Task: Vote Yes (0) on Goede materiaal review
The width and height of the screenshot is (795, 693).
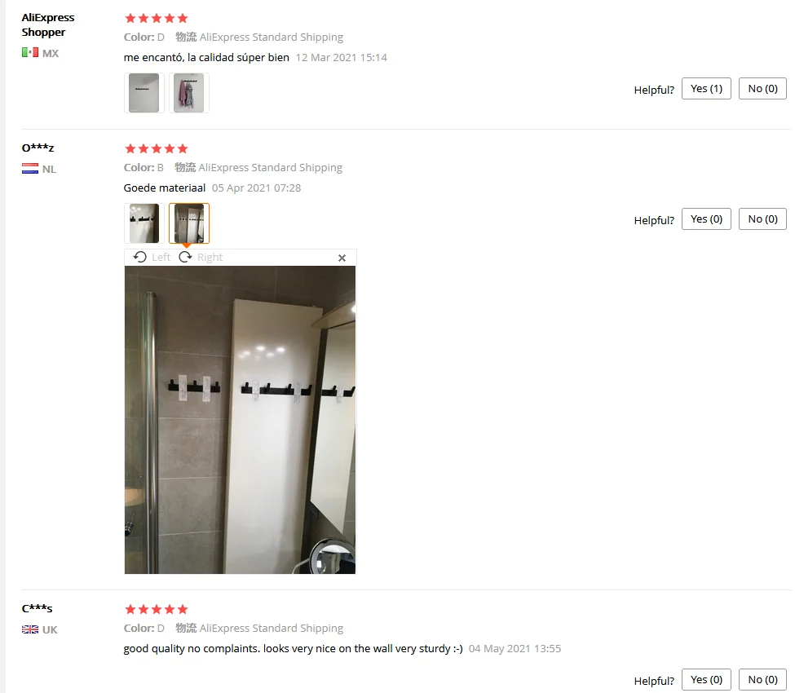Action: click(x=706, y=219)
